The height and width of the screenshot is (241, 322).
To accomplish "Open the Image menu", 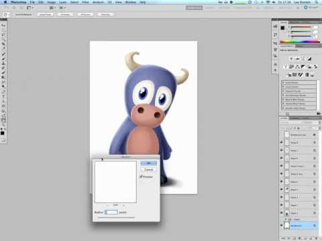I will [x=51, y=2].
